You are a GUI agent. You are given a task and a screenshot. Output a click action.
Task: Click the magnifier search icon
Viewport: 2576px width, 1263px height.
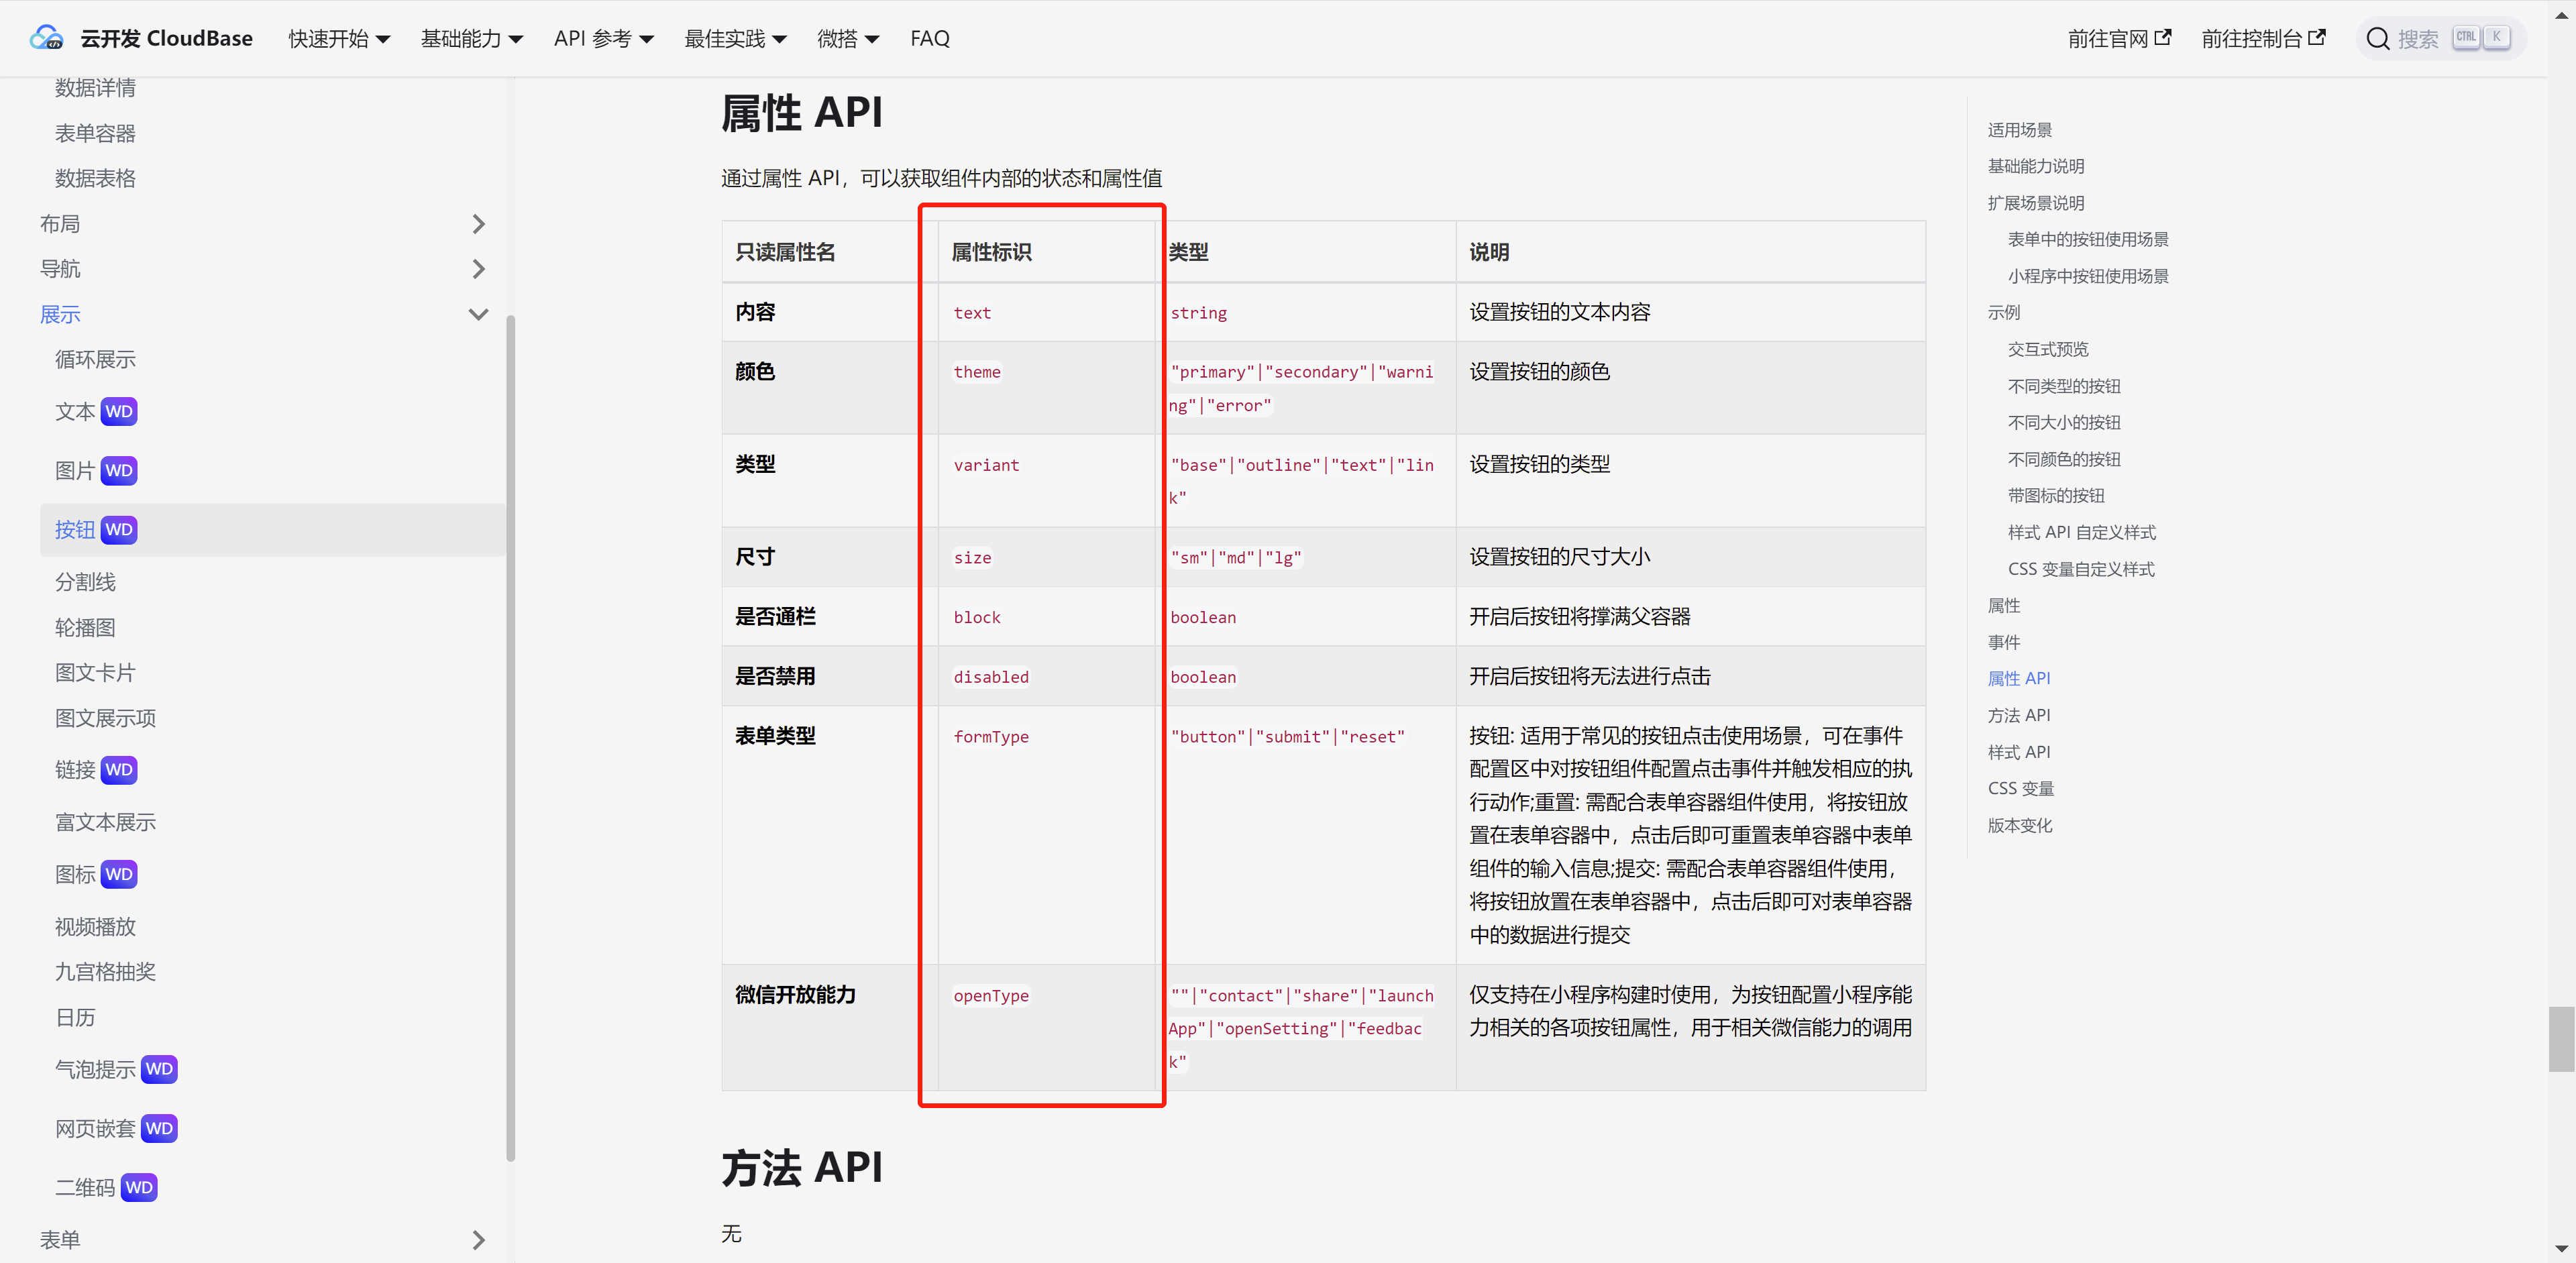pos(2378,39)
